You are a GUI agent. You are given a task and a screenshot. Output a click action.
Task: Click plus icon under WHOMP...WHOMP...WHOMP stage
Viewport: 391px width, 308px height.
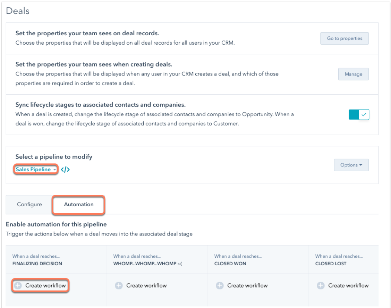point(119,286)
